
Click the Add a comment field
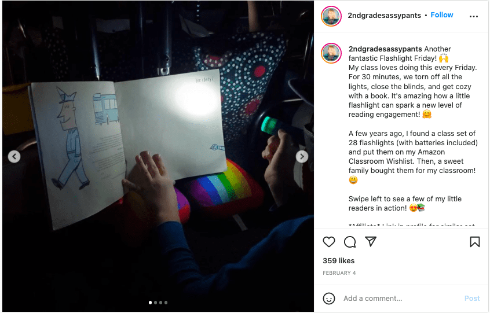click(400, 299)
